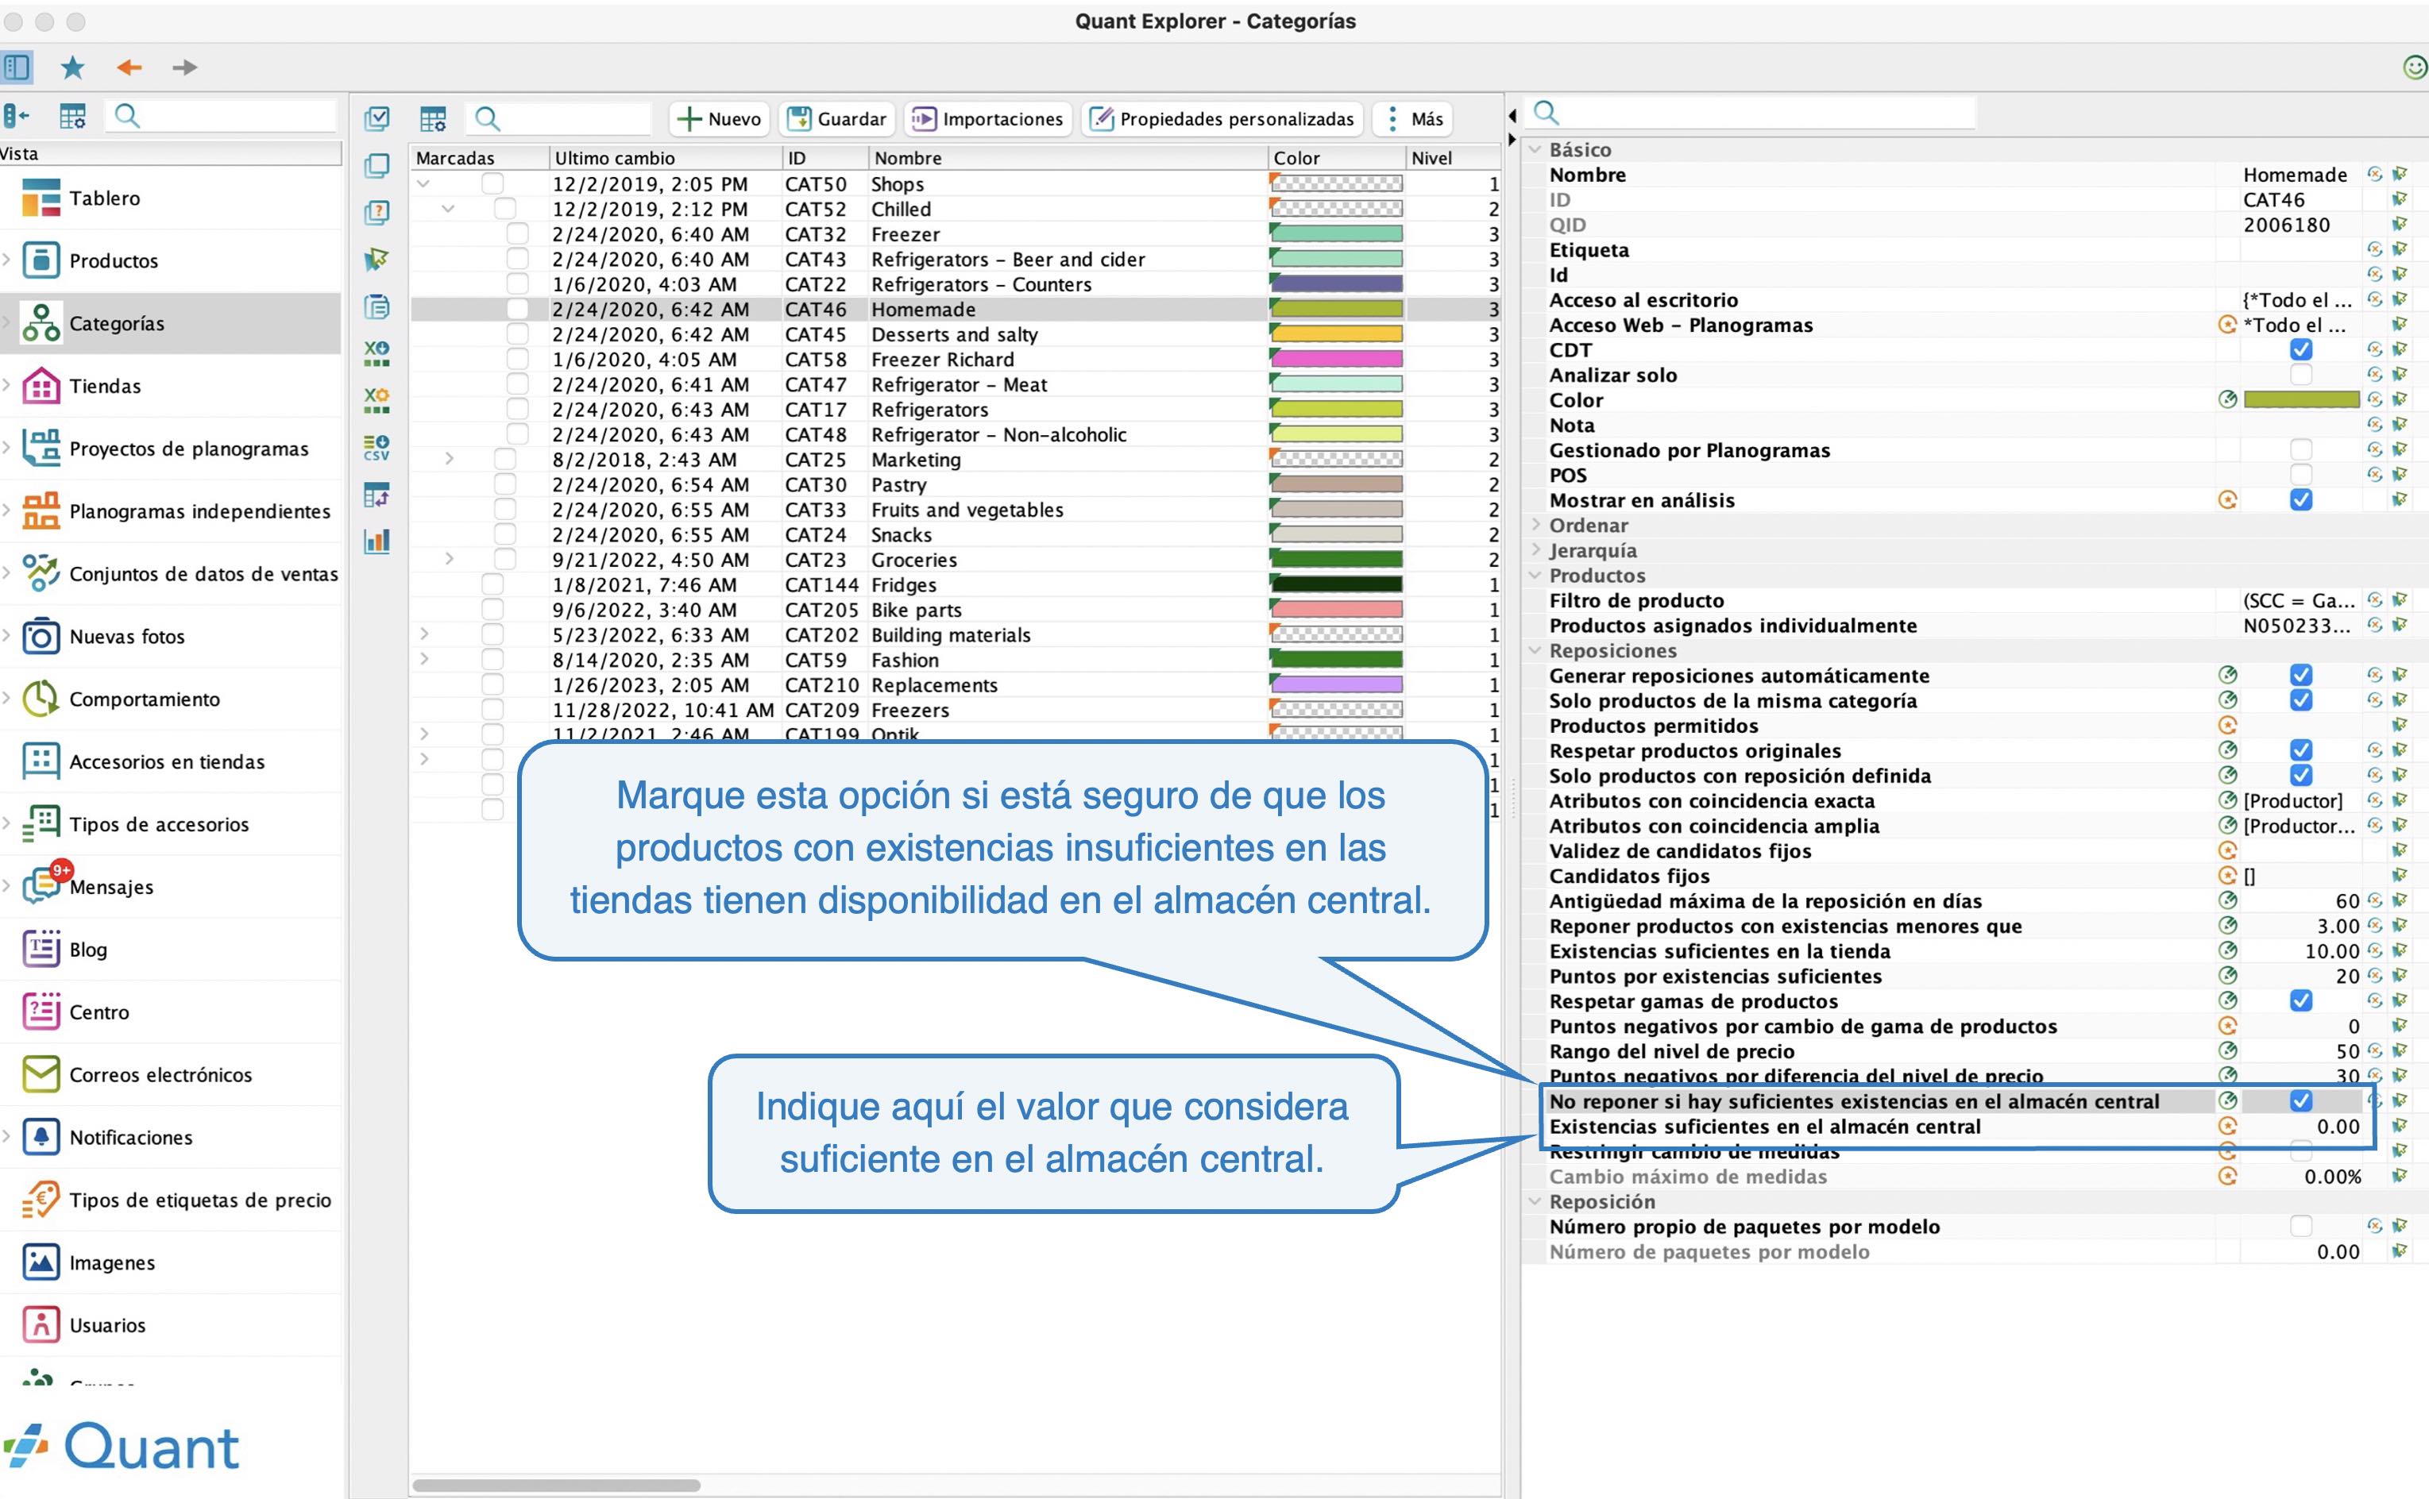
Task: Click the smiley face feedback icon
Action: click(x=2414, y=67)
